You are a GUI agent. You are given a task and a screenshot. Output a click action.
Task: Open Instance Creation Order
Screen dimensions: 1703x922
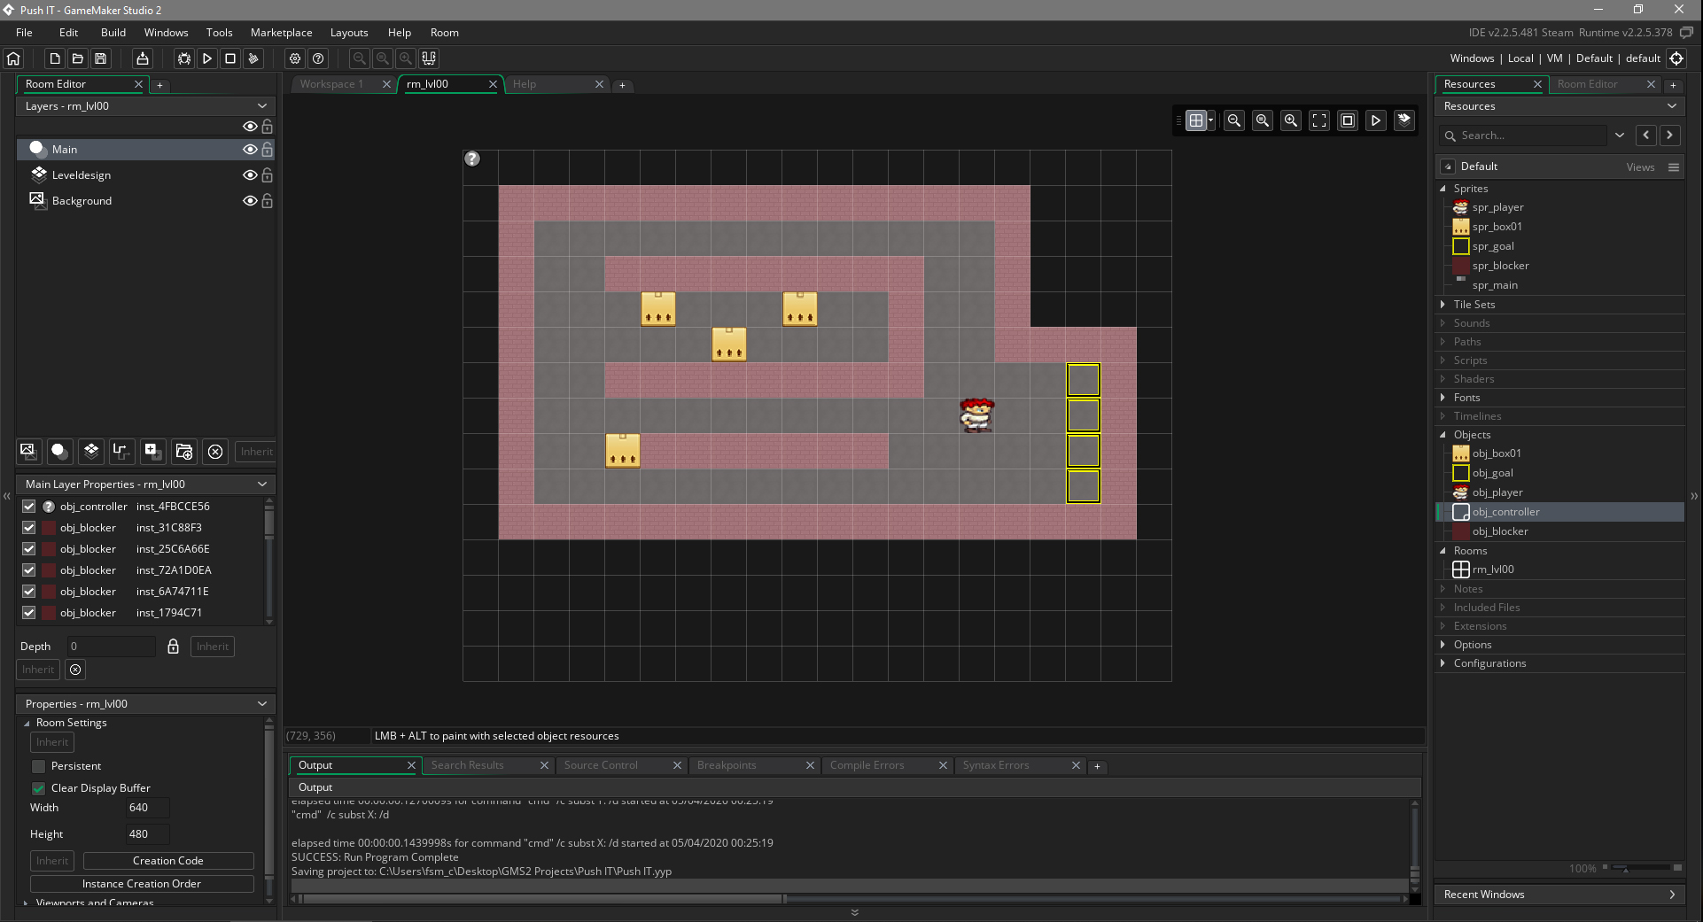(x=142, y=884)
